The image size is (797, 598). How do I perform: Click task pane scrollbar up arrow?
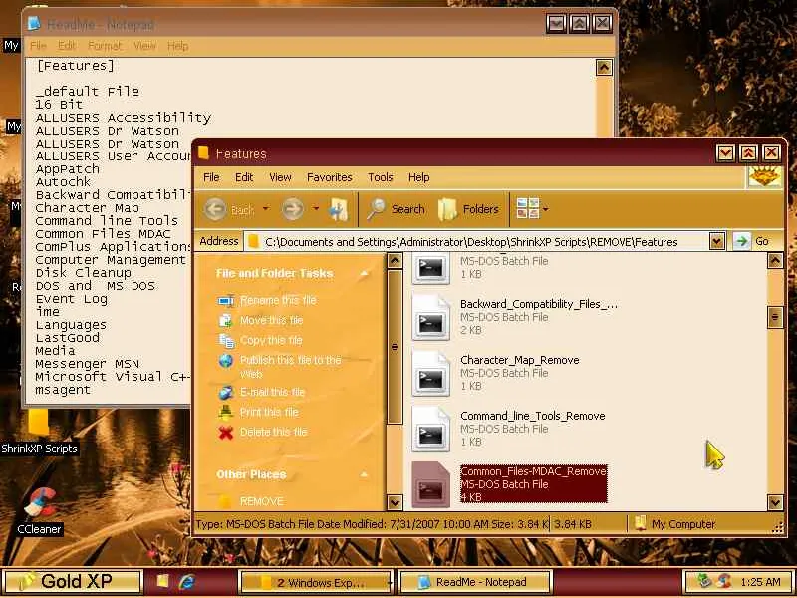point(395,261)
